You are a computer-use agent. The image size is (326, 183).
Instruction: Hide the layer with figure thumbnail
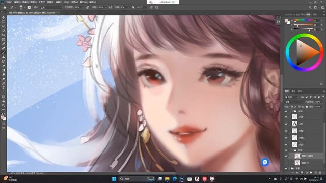tap(286, 124)
